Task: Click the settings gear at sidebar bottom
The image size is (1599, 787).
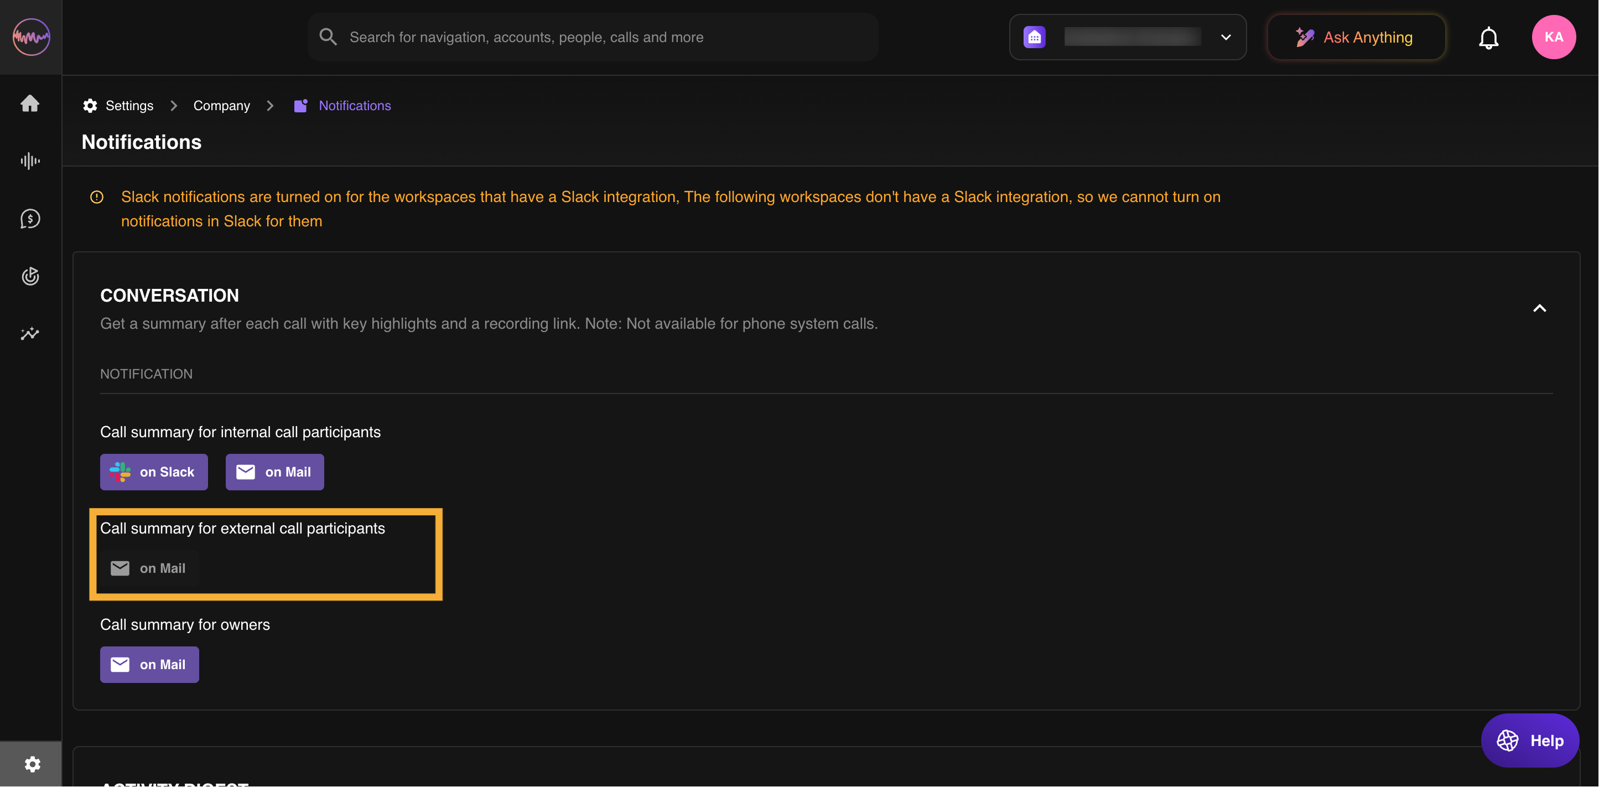Action: pyautogui.click(x=32, y=763)
